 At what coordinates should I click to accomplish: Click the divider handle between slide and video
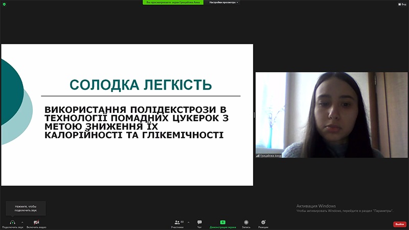254,114
